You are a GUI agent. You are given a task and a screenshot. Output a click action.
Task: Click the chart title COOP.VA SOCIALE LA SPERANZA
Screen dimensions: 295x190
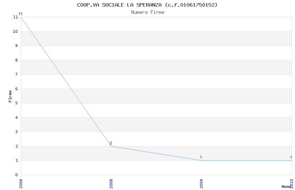[x=147, y=5]
